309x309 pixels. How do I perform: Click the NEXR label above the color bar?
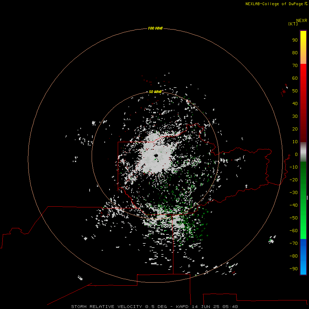(x=302, y=21)
